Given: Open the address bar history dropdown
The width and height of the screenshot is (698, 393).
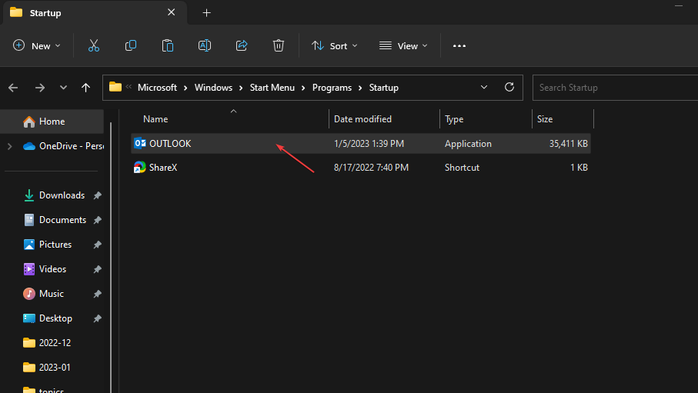Looking at the screenshot, I should coord(484,87).
